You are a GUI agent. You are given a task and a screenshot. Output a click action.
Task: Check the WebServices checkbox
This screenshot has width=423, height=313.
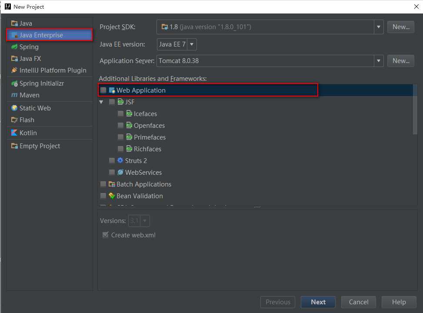112,172
